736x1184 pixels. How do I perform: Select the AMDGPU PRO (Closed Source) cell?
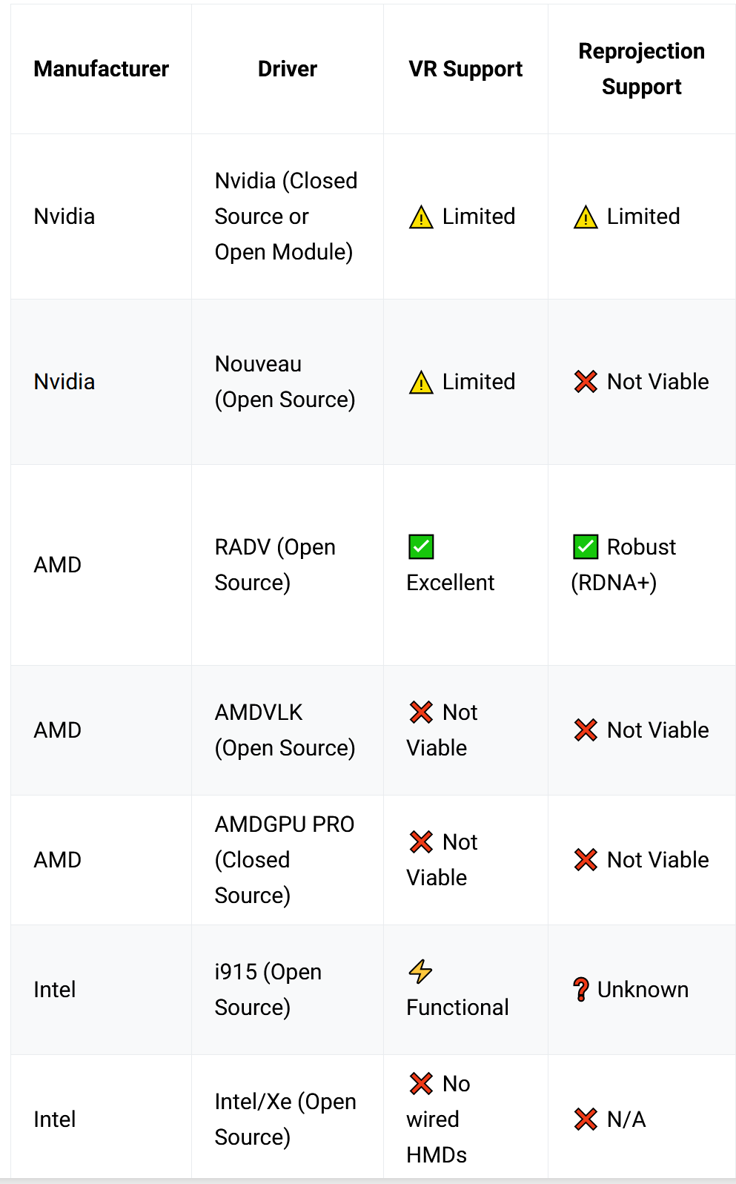(288, 860)
